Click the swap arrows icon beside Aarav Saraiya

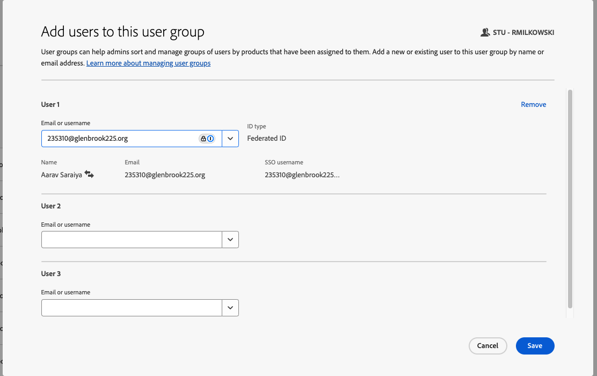[x=89, y=175]
